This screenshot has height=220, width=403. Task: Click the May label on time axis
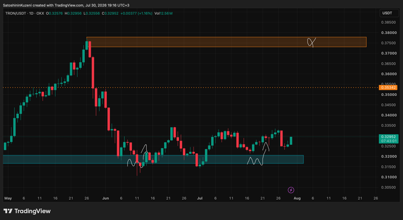pyautogui.click(x=8, y=199)
